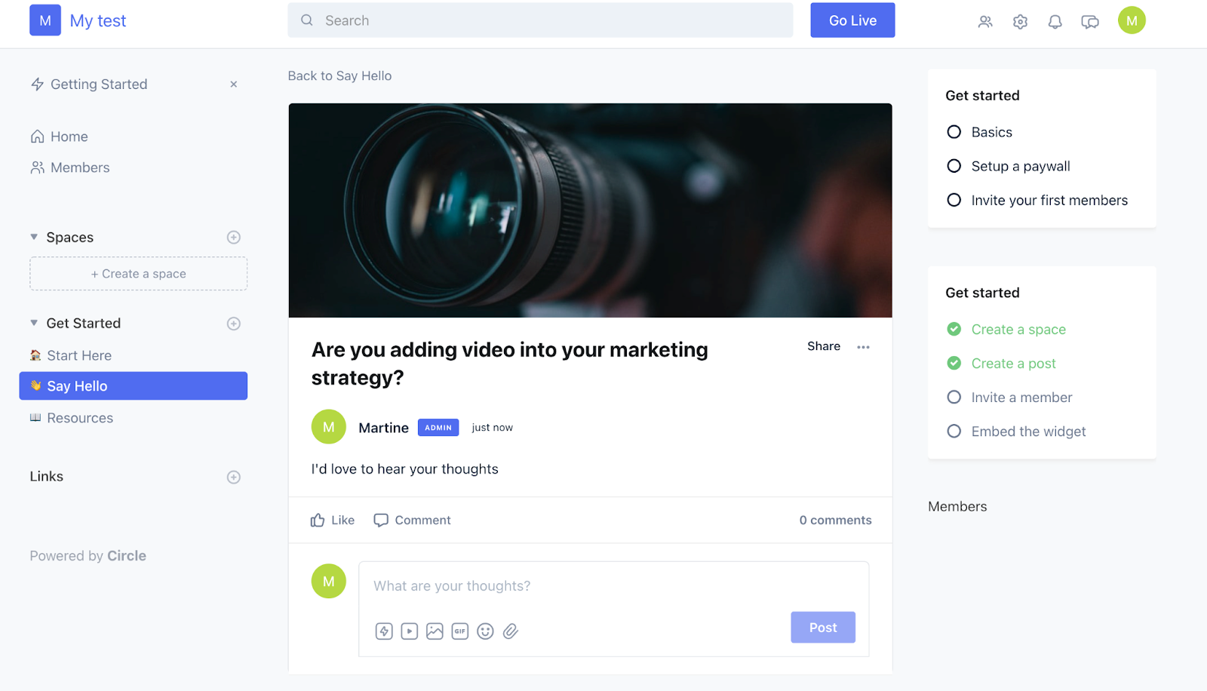1207x691 pixels.
Task: Open notifications bell
Action: [1055, 21]
